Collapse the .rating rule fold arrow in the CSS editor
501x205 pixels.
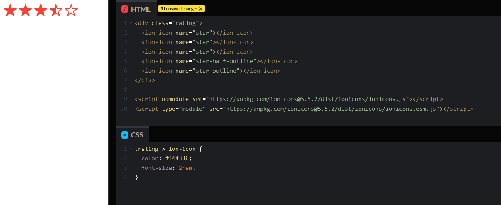click(x=131, y=149)
